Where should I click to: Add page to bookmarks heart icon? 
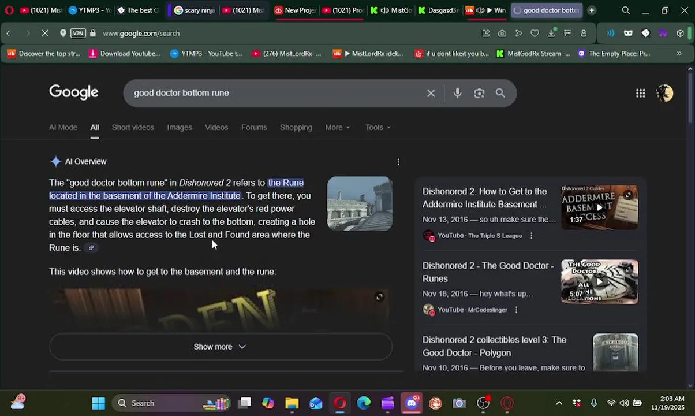[535, 34]
